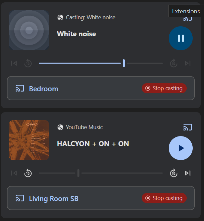Pause the White noise playback
Screen dimensions: 204x221
181,38
